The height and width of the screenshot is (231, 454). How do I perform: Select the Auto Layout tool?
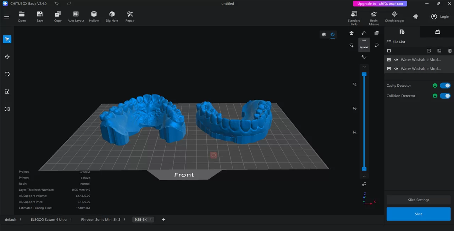76,16
